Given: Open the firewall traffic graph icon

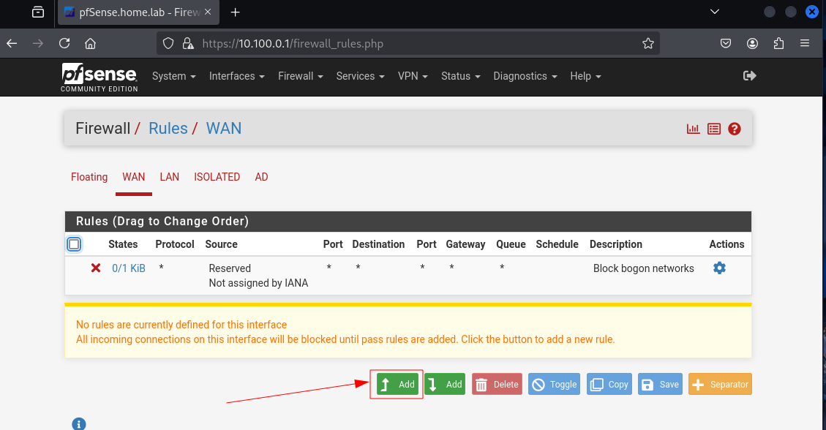Looking at the screenshot, I should tap(694, 129).
